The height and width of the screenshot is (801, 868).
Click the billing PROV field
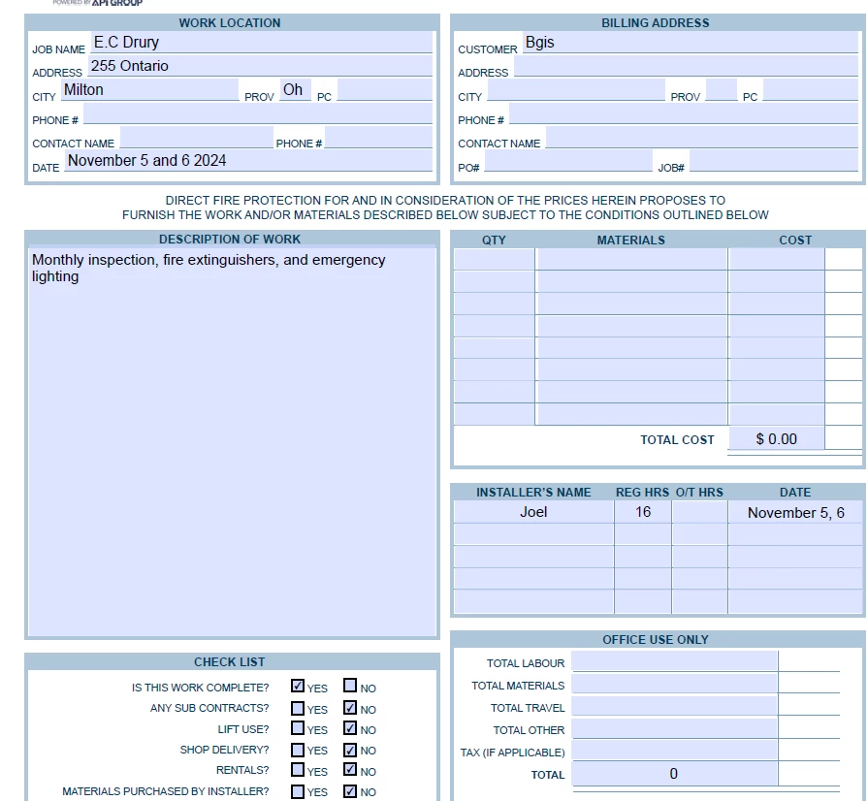click(722, 89)
